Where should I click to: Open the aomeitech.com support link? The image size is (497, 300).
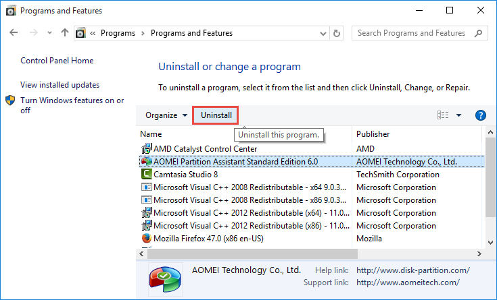pyautogui.click(x=408, y=282)
